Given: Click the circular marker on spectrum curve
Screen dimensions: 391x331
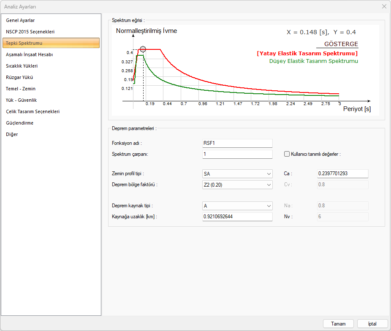Looking at the screenshot, I should click(x=143, y=49).
